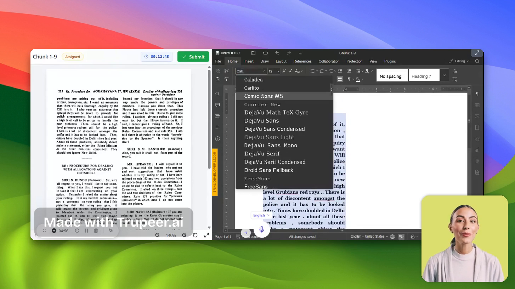Image resolution: width=515 pixels, height=289 pixels.
Task: Toggle spell checking in the status bar
Action: (x=401, y=237)
